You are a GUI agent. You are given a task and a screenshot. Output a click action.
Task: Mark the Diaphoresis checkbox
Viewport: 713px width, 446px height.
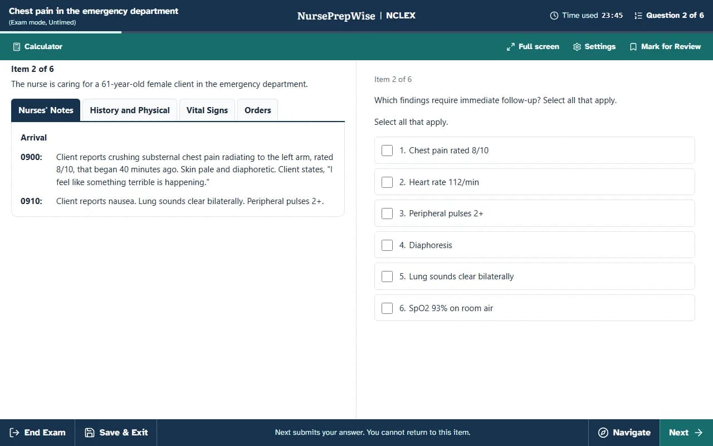[x=387, y=245]
